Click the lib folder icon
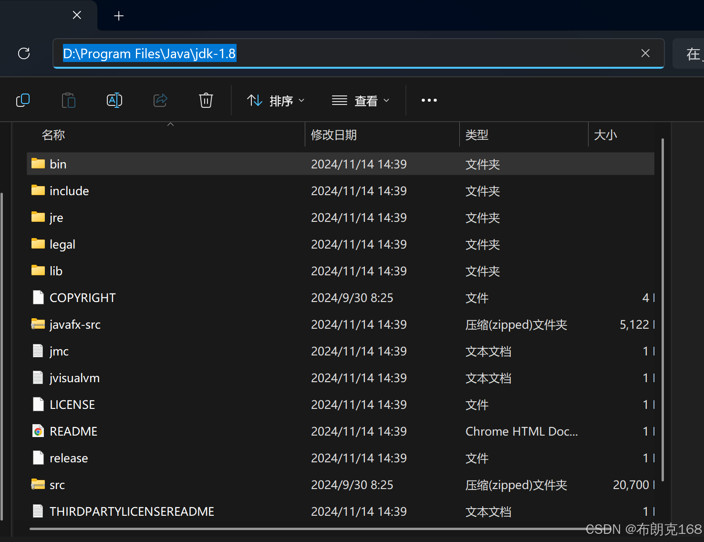The height and width of the screenshot is (542, 704). pos(38,271)
